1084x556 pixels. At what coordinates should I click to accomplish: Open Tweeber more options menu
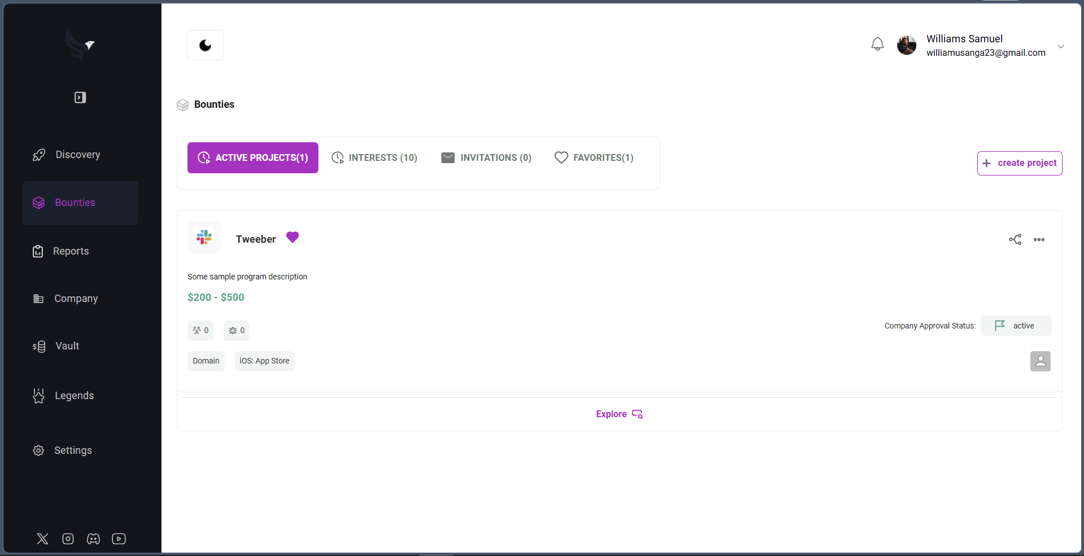1039,240
